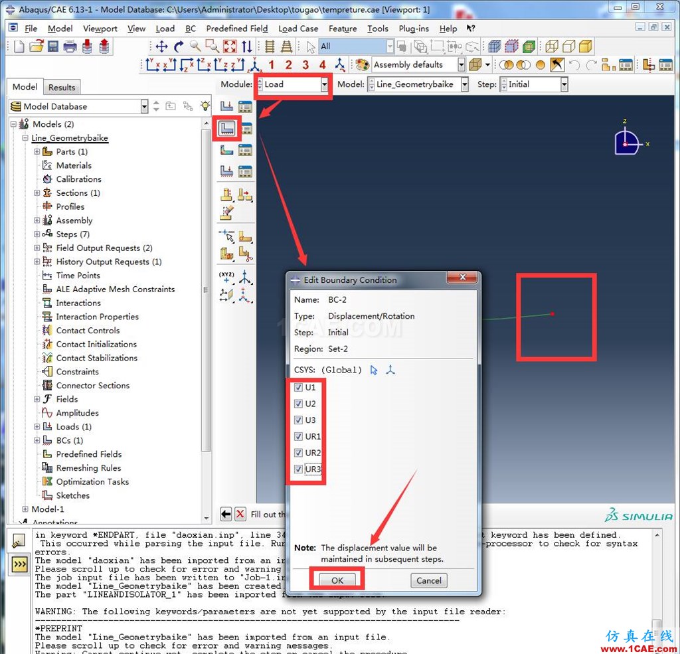The height and width of the screenshot is (654, 680).
Task: Select the Box Zoom tool
Action: click(212, 46)
